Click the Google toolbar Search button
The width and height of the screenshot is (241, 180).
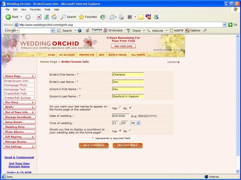[64, 31]
